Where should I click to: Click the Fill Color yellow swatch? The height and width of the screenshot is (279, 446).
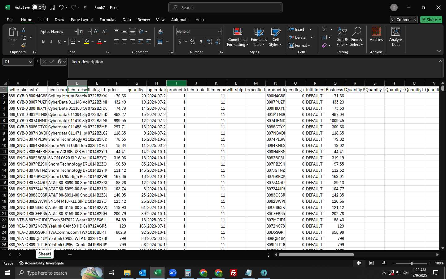[x=87, y=42]
